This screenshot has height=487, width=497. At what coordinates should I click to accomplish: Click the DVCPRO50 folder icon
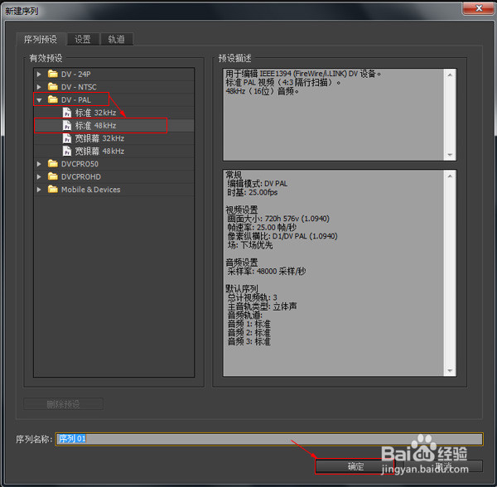53,163
